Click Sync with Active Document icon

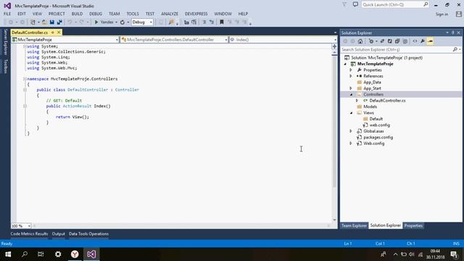coord(382,41)
